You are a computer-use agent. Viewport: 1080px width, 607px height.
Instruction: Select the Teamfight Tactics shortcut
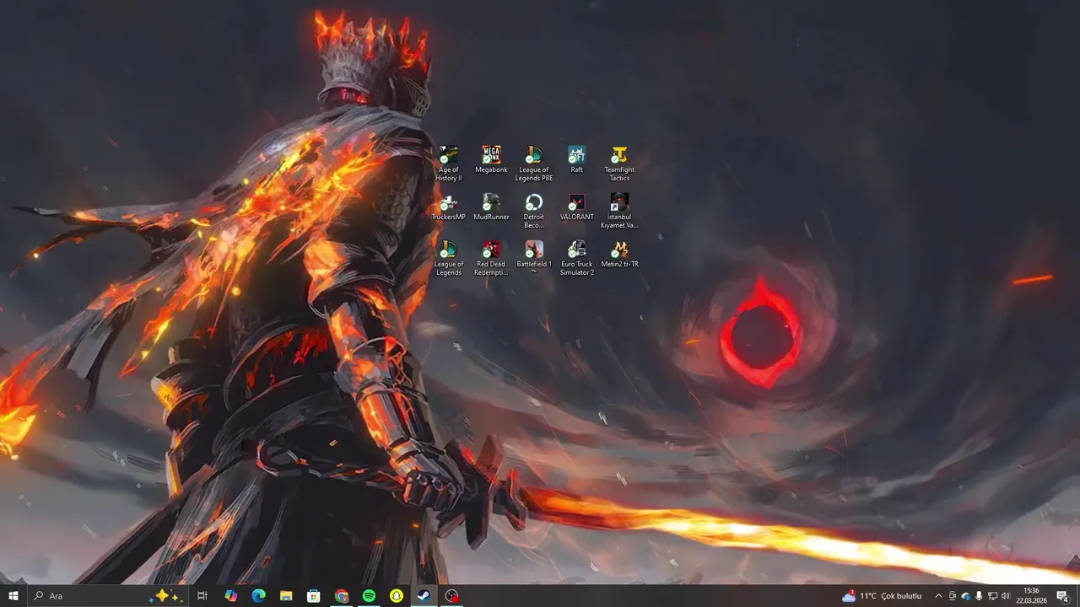pyautogui.click(x=619, y=164)
